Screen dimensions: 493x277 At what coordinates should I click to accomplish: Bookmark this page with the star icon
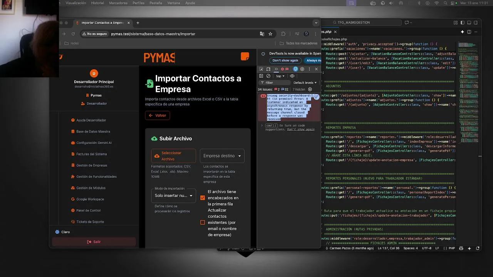pos(270,34)
